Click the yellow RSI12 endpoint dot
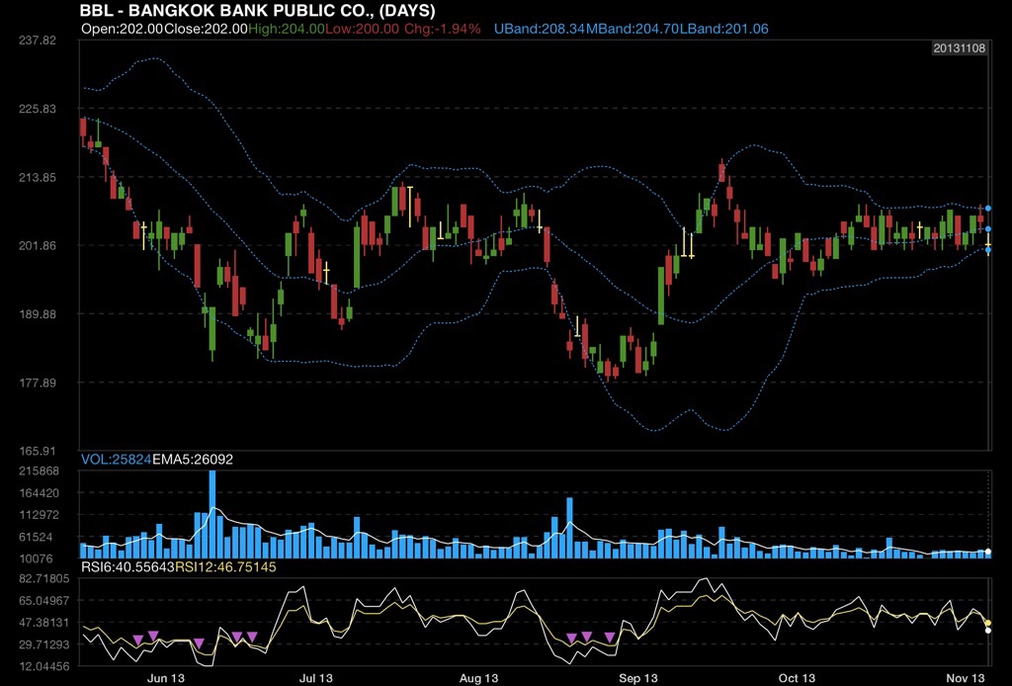 point(988,623)
